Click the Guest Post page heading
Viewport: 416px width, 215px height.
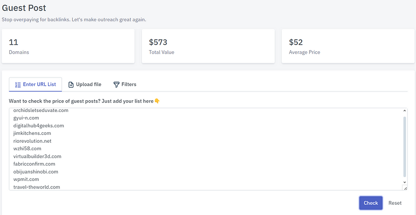(x=24, y=8)
